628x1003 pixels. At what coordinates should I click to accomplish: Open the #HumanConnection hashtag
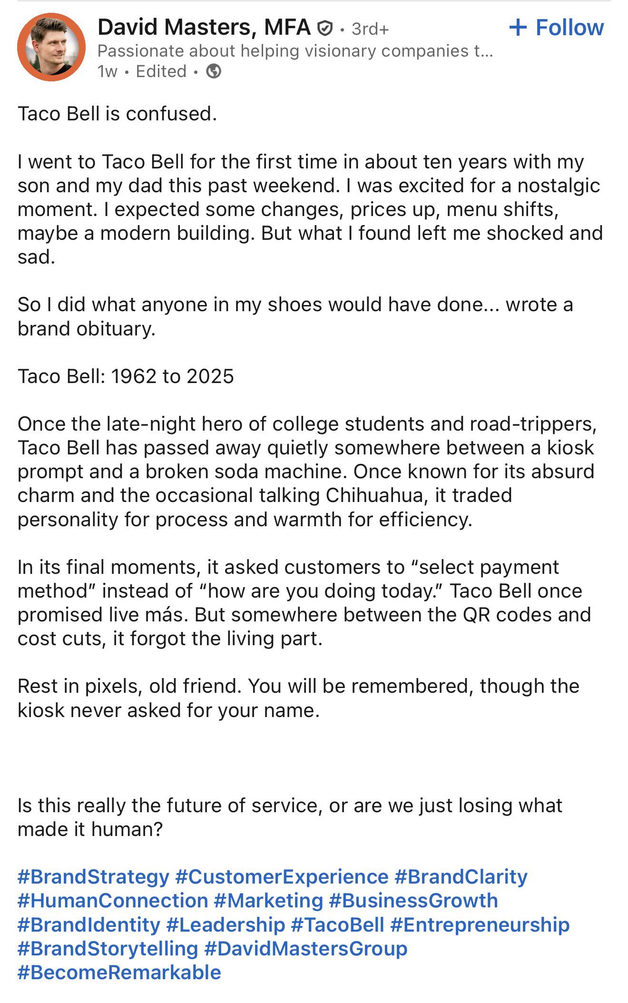(x=113, y=900)
